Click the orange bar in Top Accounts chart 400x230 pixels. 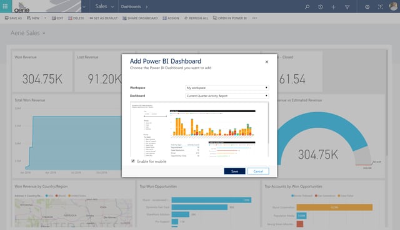tap(334, 208)
